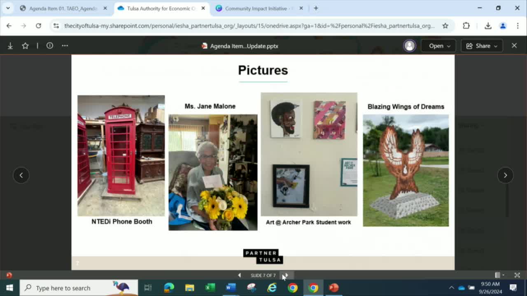
Task: Open the more actions ellipsis menu
Action: pos(65,46)
